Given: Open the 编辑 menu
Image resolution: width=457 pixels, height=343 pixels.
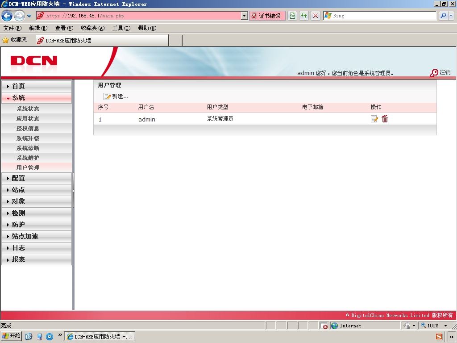Looking at the screenshot, I should (x=38, y=28).
